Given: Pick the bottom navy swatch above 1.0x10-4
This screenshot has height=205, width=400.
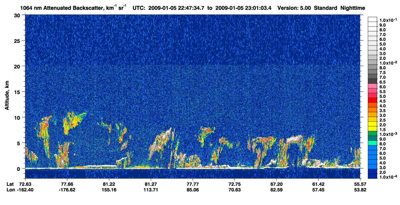Looking at the screenshot, I should (x=373, y=176).
